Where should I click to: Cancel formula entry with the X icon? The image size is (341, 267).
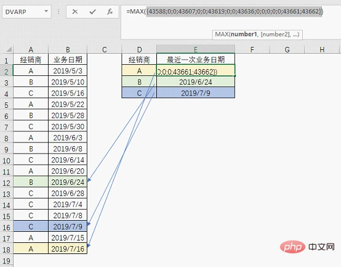pos(75,12)
